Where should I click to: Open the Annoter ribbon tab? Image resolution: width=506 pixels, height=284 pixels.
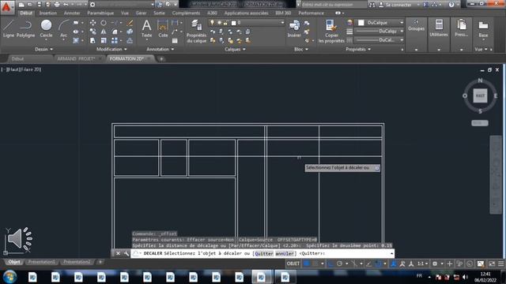click(72, 13)
